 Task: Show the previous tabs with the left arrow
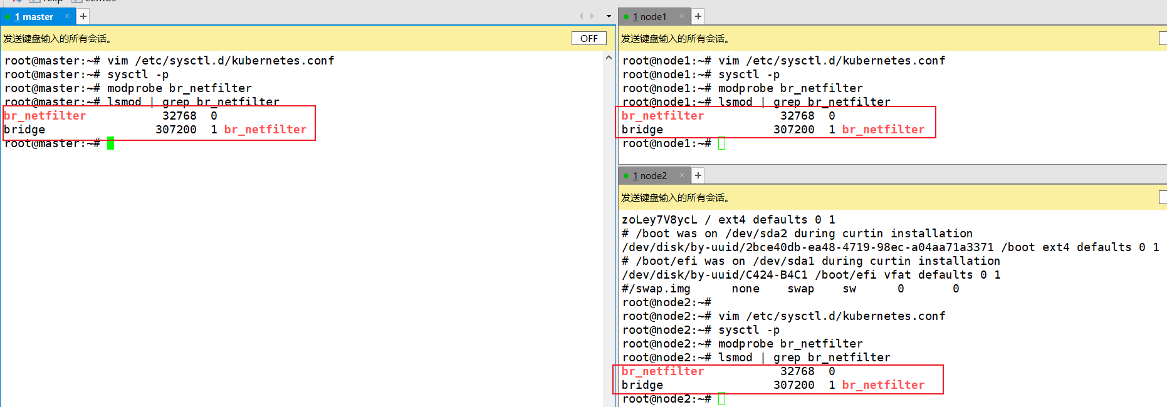click(581, 16)
